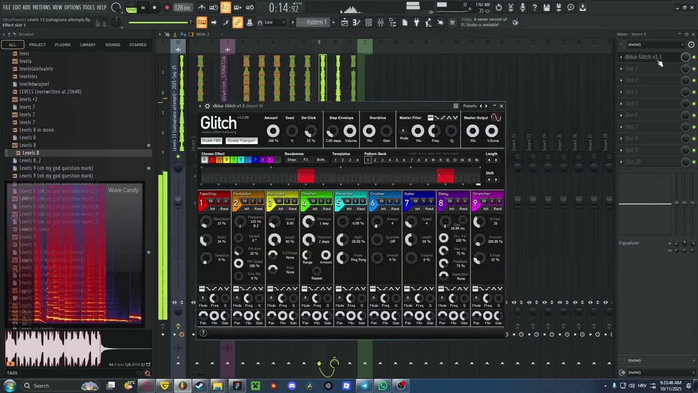The width and height of the screenshot is (698, 393).
Task: Open Glitch plugin window menu arrow
Action: (200, 106)
